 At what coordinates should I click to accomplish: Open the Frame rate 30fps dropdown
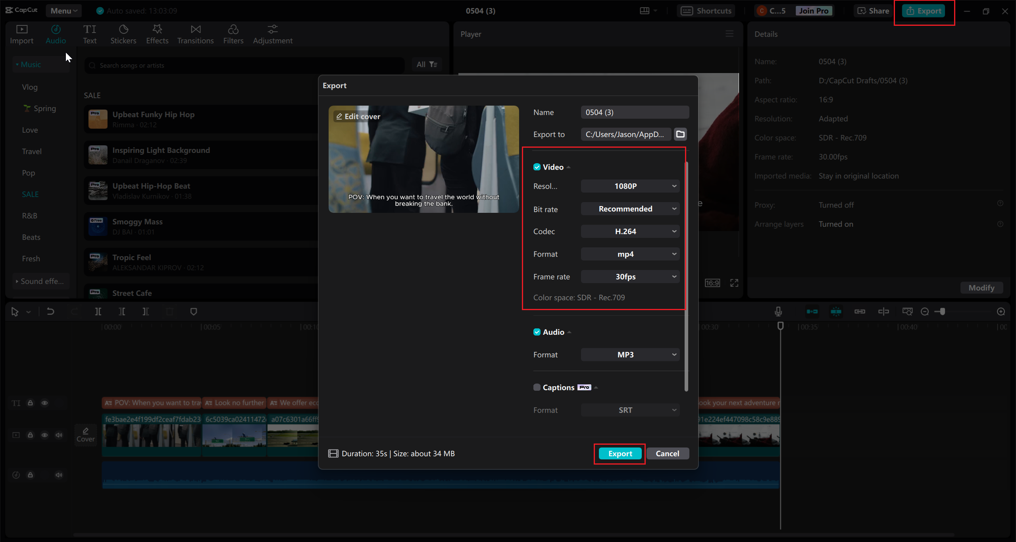click(x=630, y=277)
